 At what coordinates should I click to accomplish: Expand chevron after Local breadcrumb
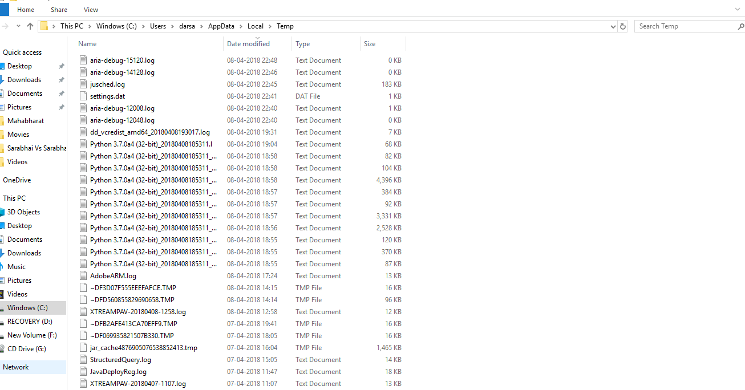(x=270, y=26)
